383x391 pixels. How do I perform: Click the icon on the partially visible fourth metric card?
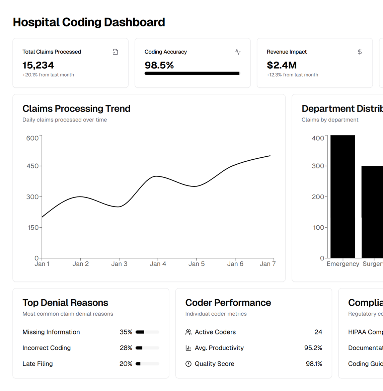[x=381, y=52]
